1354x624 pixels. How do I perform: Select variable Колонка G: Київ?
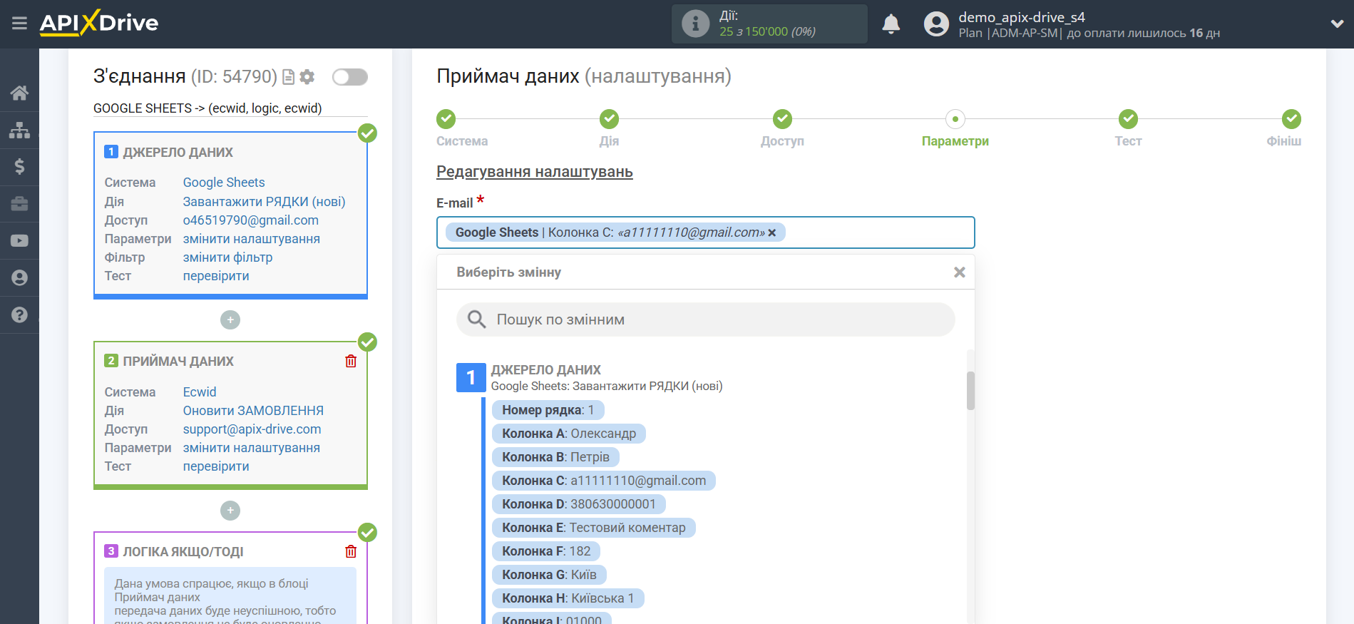pos(549,575)
